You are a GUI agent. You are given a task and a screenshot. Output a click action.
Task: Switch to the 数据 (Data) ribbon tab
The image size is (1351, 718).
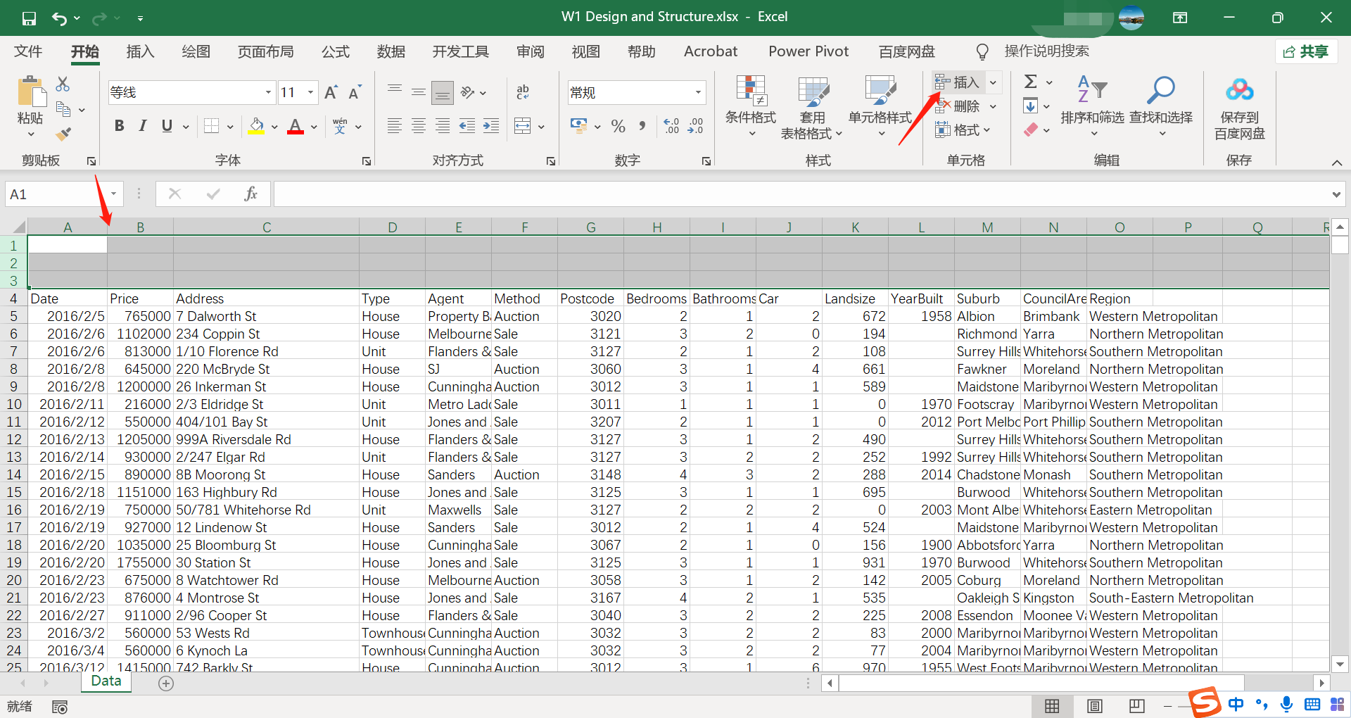click(x=391, y=51)
